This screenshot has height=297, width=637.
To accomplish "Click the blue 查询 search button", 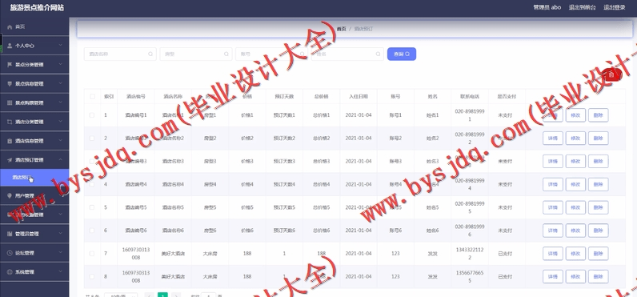I will point(402,54).
